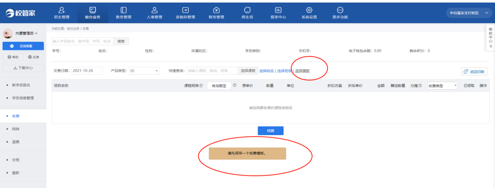Click help icon next to 课程规格
Viewport: 495px width, 188px height.
(x=201, y=86)
